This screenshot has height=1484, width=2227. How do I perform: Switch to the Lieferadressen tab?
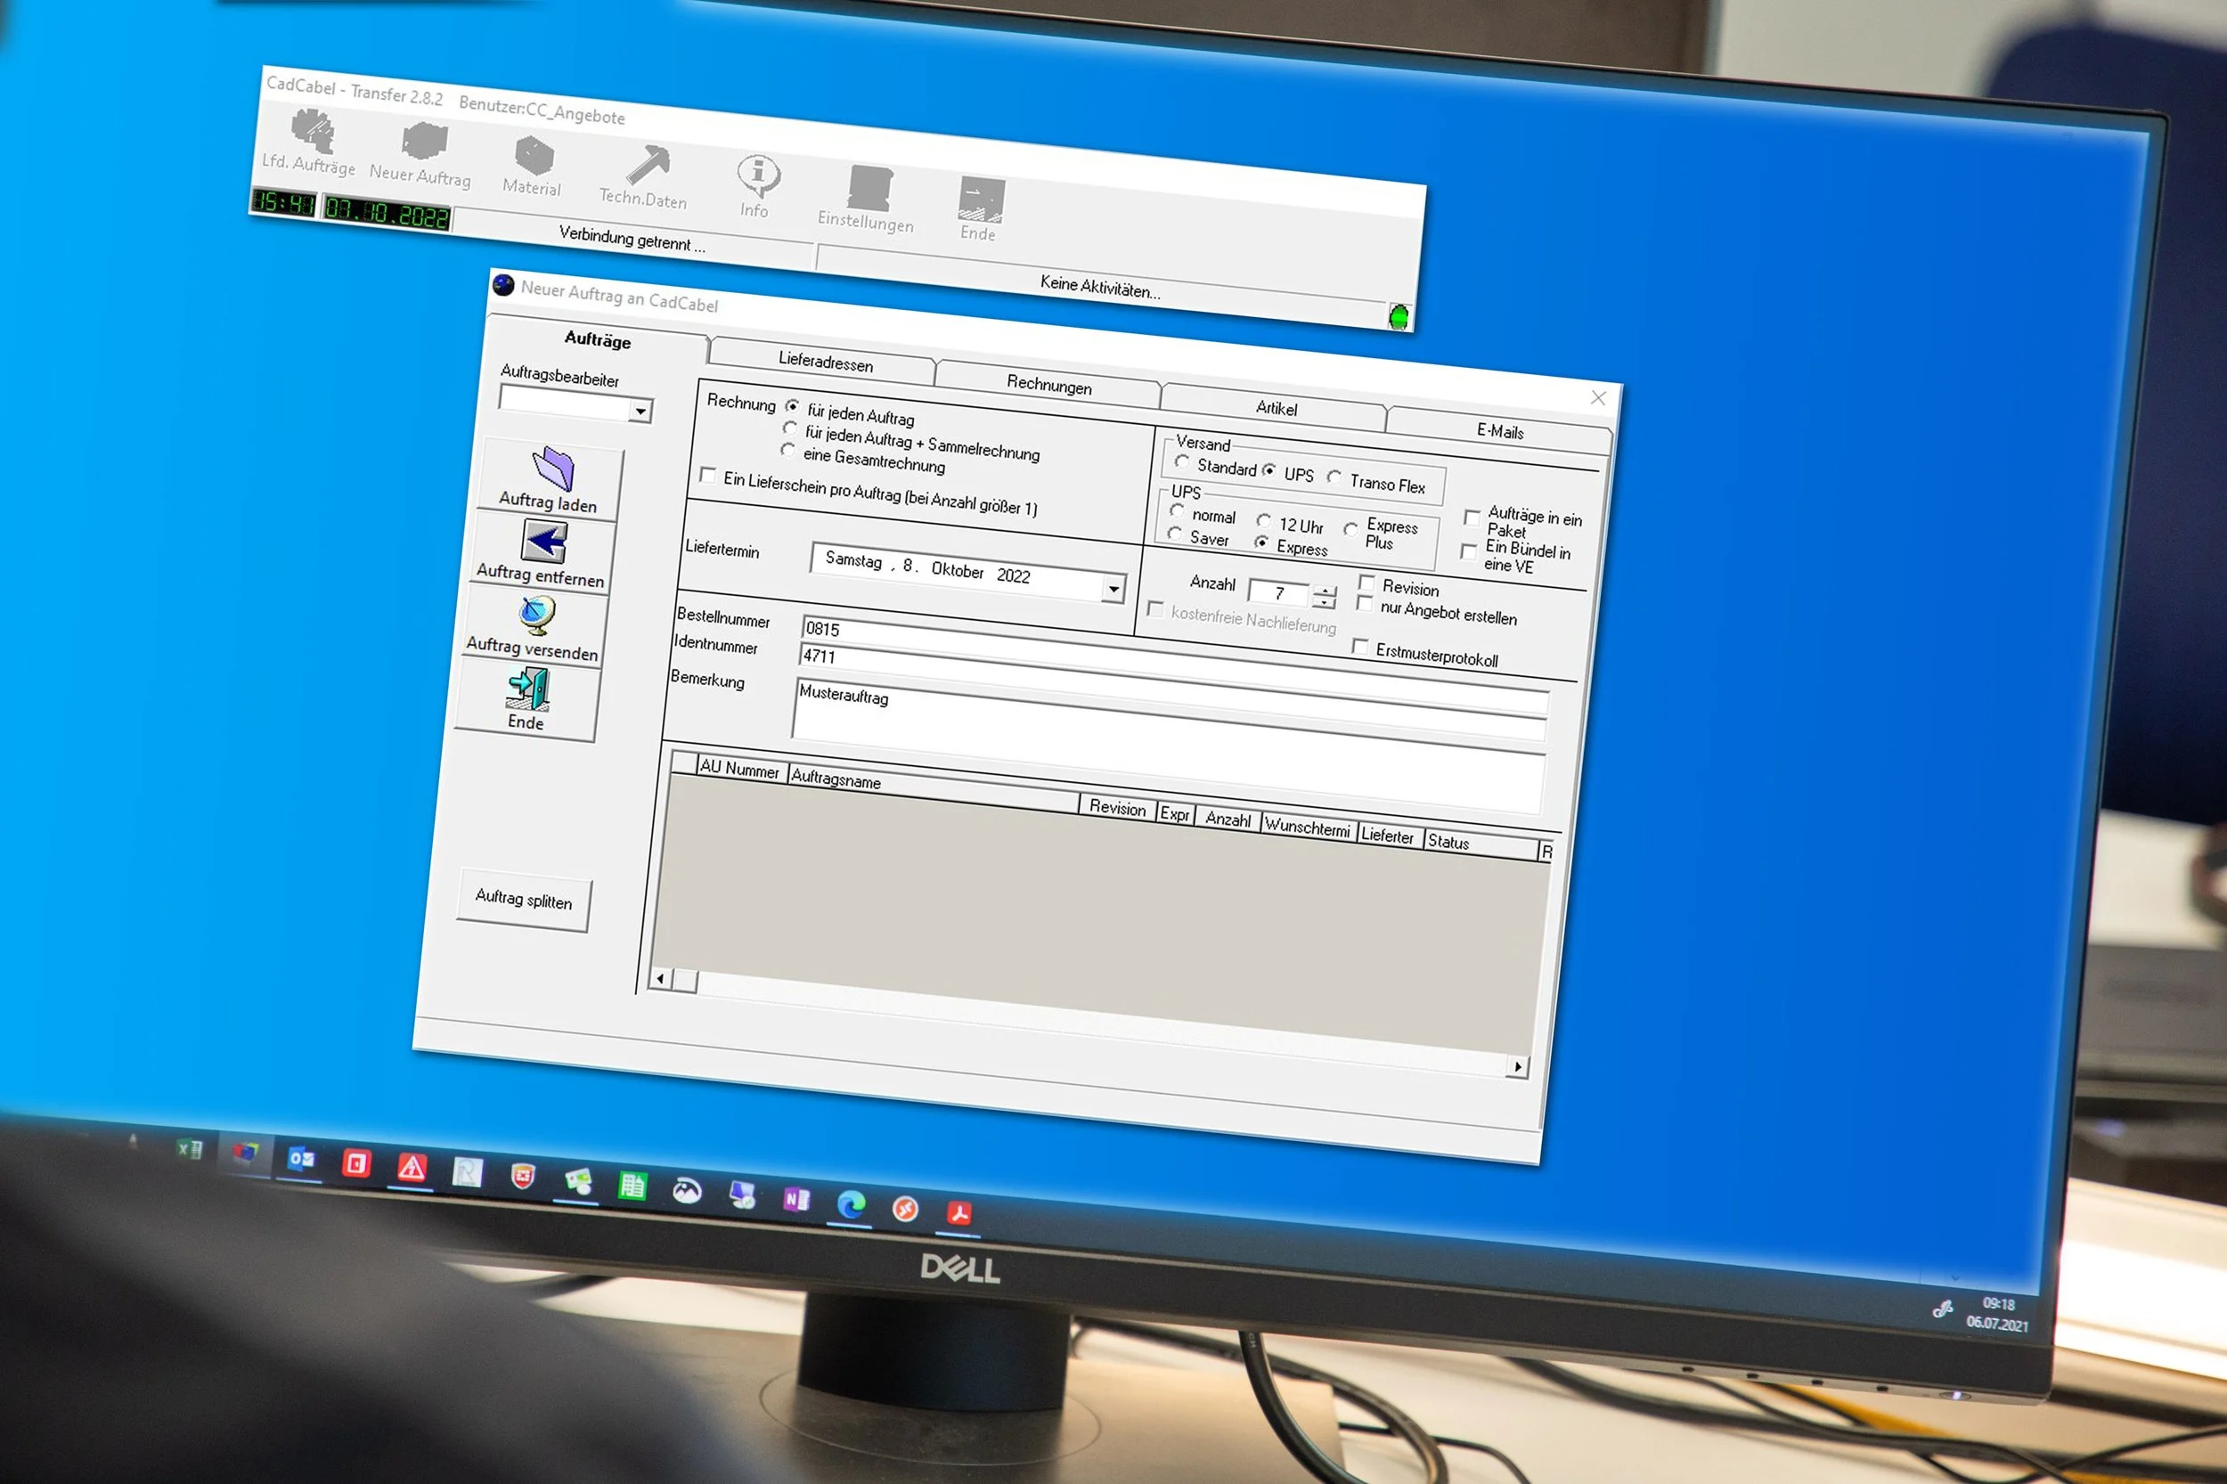coord(824,362)
